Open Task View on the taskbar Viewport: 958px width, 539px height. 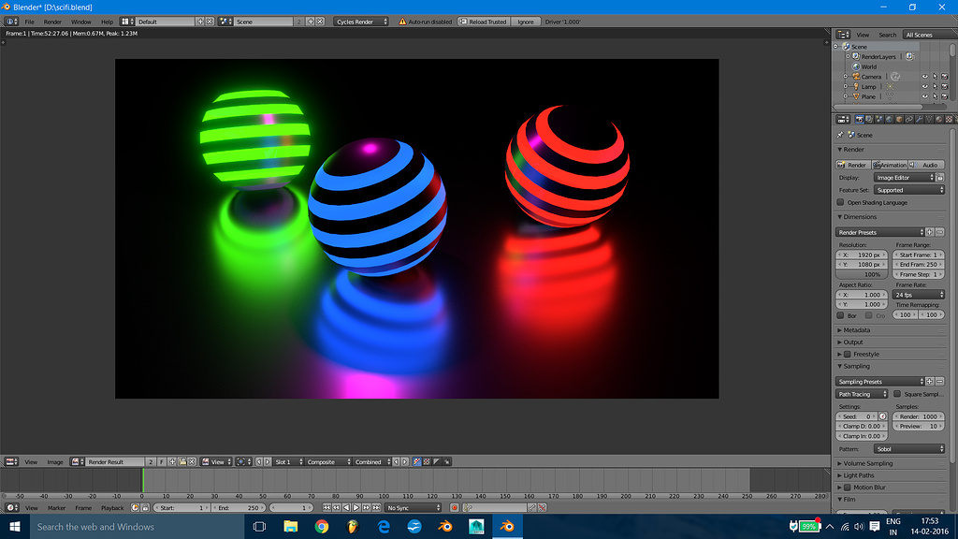coord(259,526)
